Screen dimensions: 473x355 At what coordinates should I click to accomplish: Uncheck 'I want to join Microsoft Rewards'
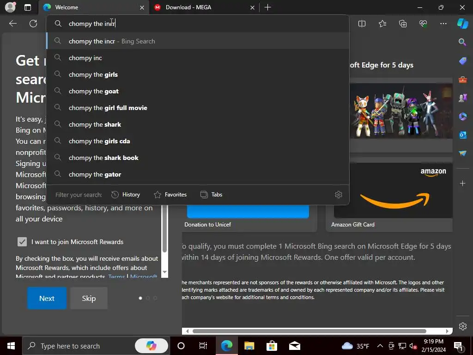pyautogui.click(x=22, y=242)
